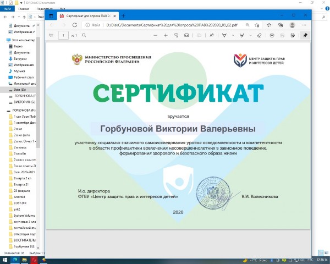Click the PDF zoom in plus button

coord(166,35)
